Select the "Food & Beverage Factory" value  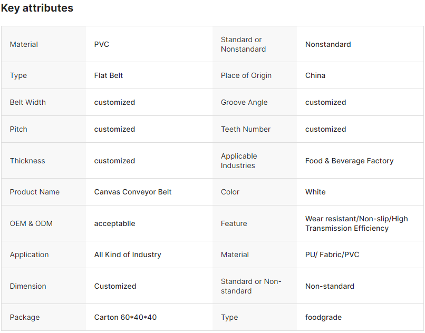[349, 161]
